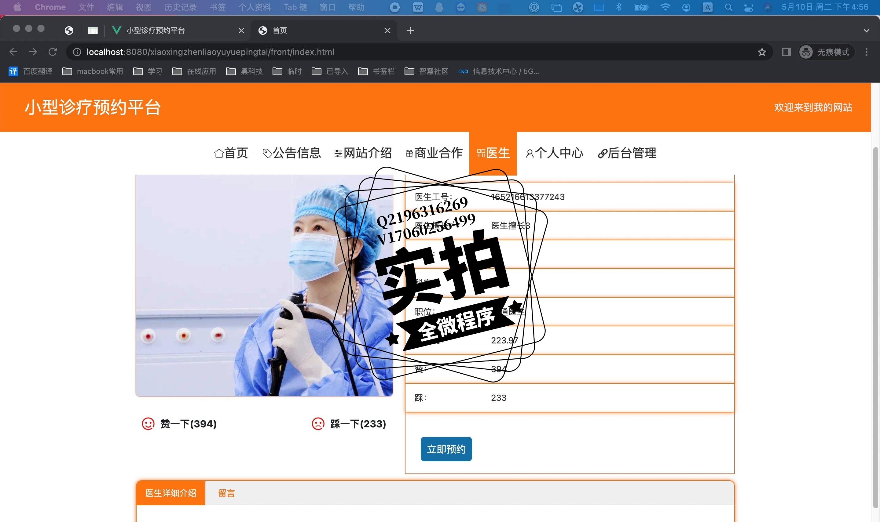The height and width of the screenshot is (522, 880).
Task: Open the 学习 bookmark folder
Action: [x=148, y=71]
